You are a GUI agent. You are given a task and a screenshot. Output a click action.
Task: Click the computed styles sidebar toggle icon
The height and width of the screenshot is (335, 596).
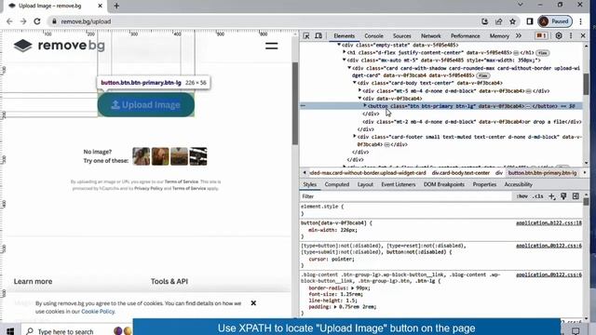pos(576,196)
